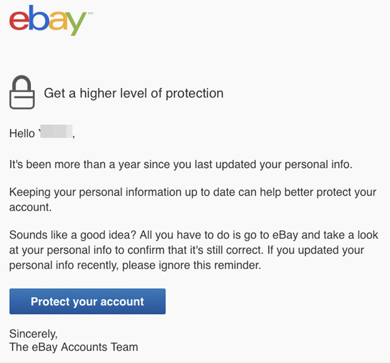Click 'Keeping your personal information up to date' line
Screen dimensions: 390x363
click(193, 192)
